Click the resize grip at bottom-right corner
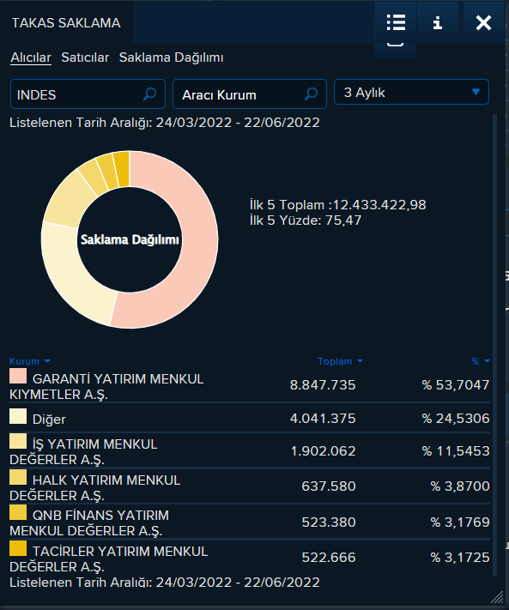This screenshot has width=509, height=610. click(x=497, y=597)
